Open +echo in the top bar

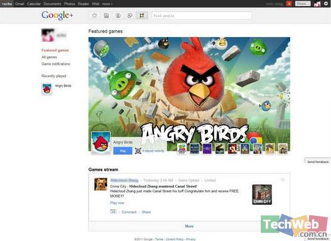7,4
